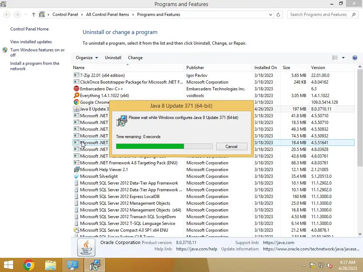Open File Explorer from the taskbar

click(51, 265)
